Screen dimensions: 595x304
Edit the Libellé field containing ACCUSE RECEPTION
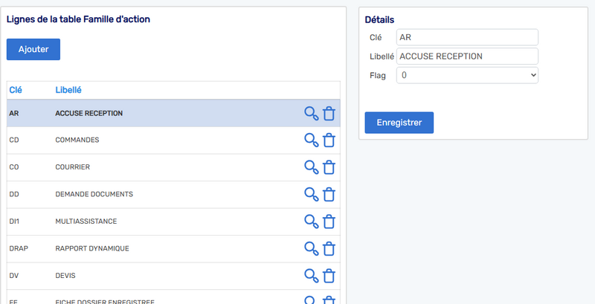[467, 56]
